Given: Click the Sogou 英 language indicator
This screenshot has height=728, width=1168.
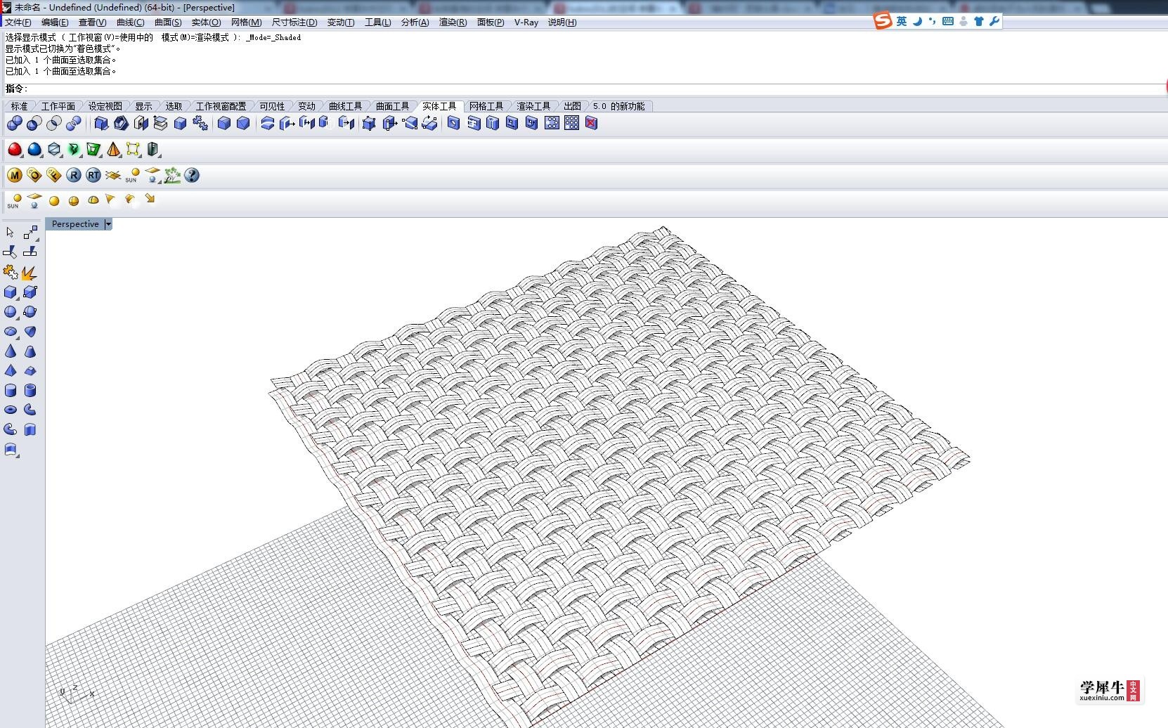Looking at the screenshot, I should tap(902, 21).
